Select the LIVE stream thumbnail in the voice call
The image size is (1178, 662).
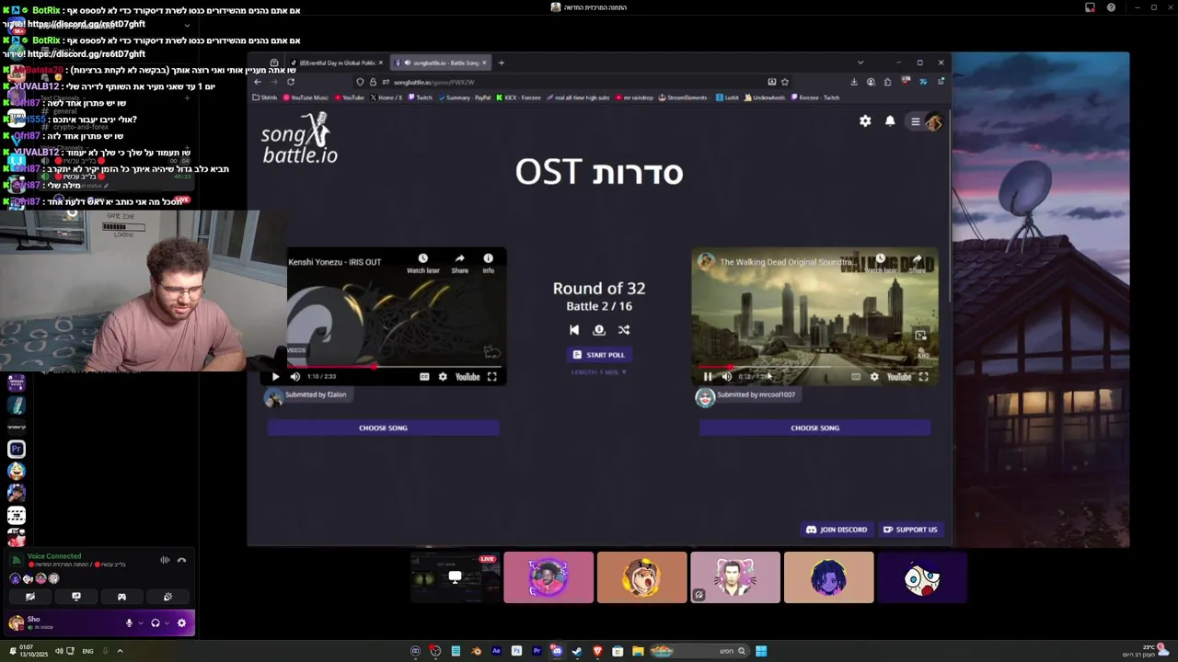point(455,577)
